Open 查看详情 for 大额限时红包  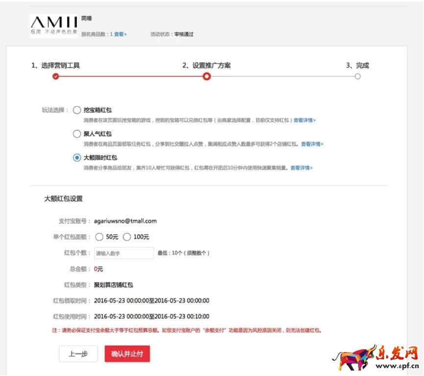pos(301,168)
